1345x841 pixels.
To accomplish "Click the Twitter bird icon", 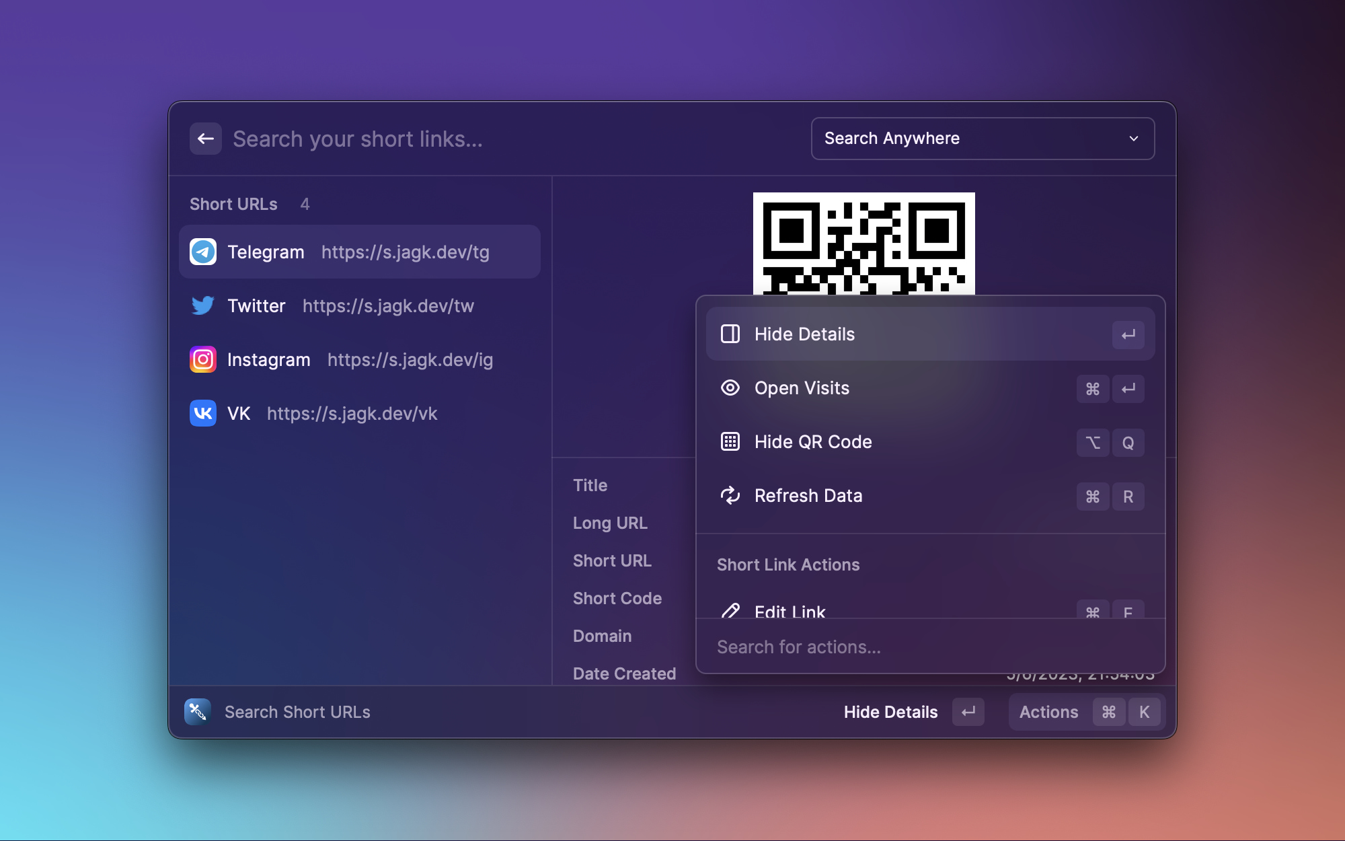I will coord(202,305).
